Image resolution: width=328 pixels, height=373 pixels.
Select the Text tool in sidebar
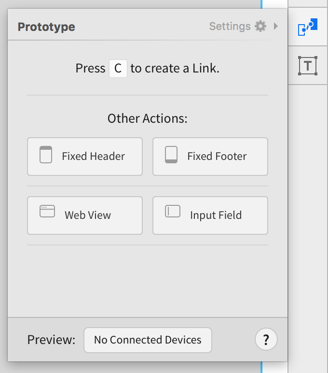[308, 66]
